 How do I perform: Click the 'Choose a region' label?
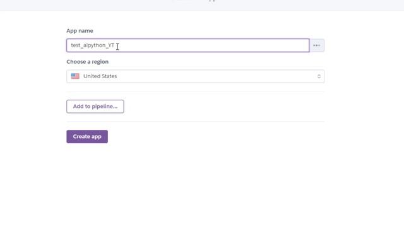click(x=87, y=62)
